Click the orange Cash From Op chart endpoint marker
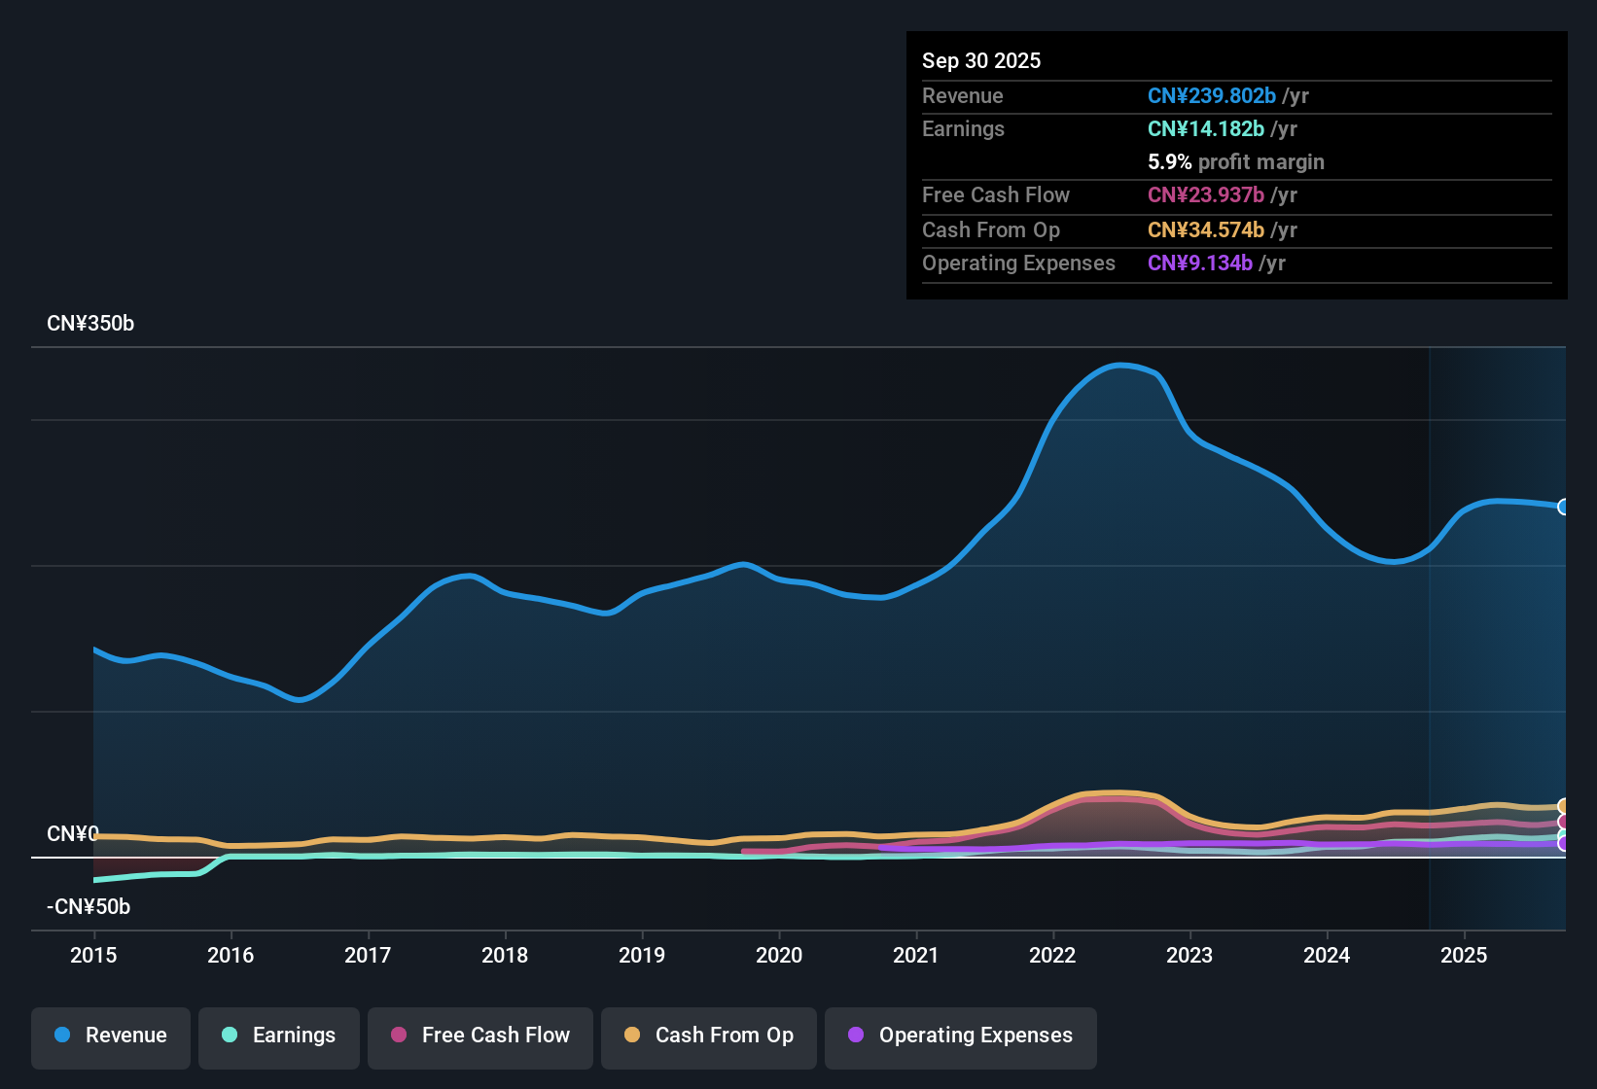The height and width of the screenshot is (1089, 1597). point(1564,807)
